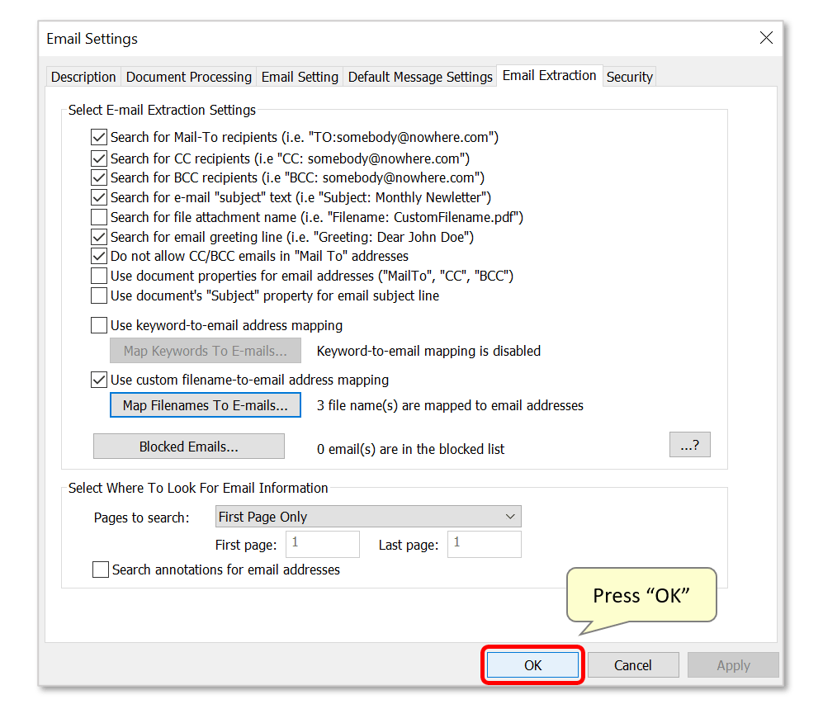Uncheck Search for Mail-To recipients

point(99,137)
